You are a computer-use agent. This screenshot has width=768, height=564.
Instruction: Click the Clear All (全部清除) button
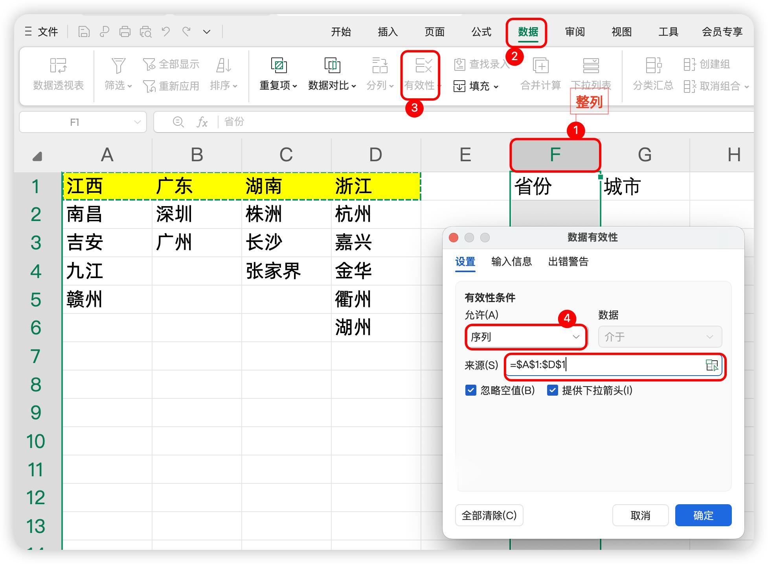pos(489,515)
